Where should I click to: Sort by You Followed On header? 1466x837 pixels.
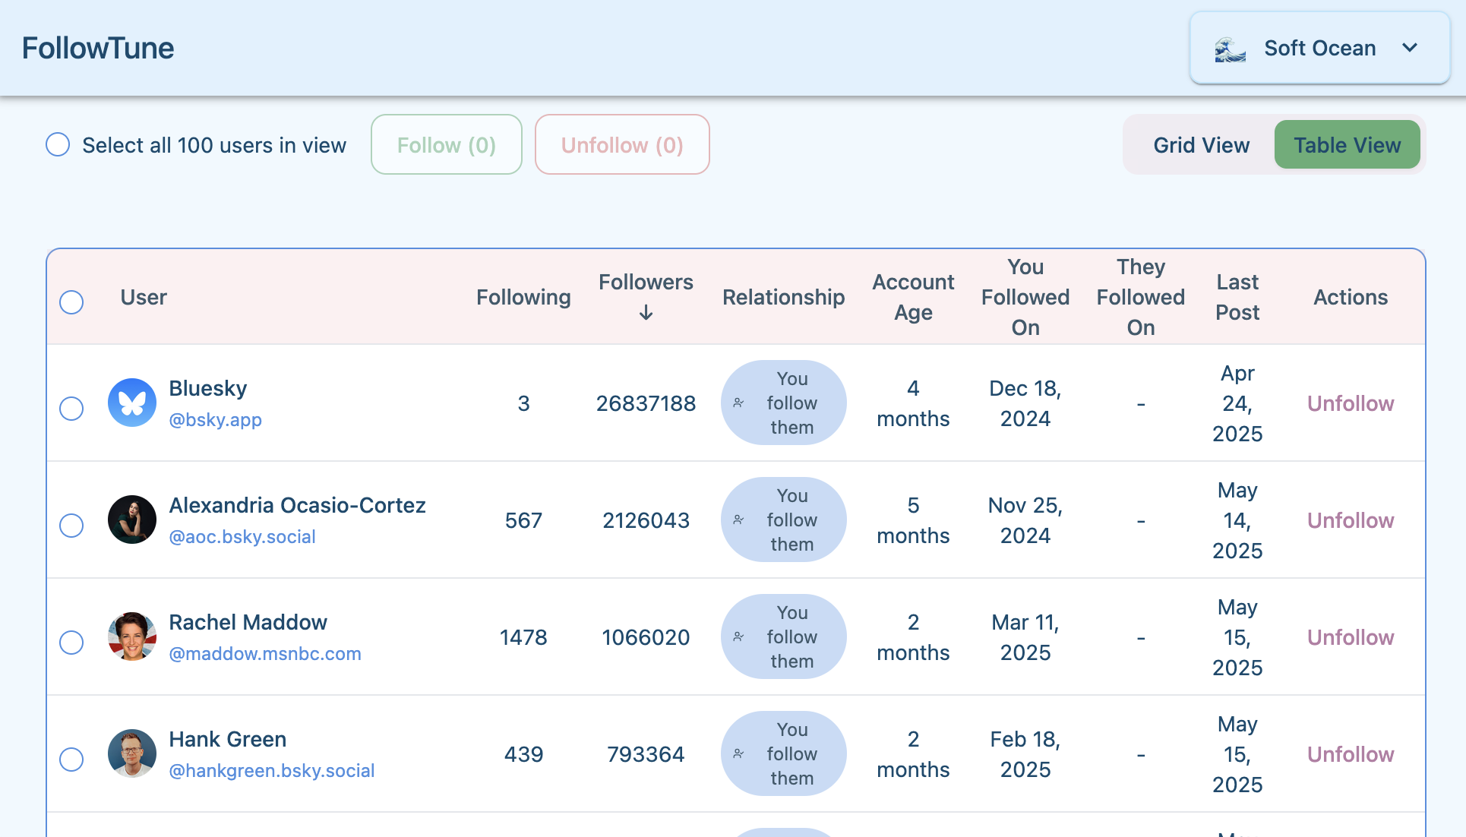point(1025,297)
